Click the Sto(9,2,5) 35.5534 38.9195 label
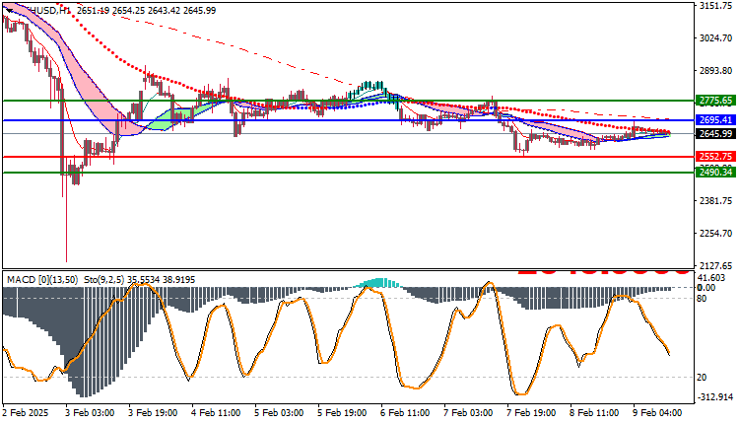Screen dimensions: 739x424 click(x=140, y=280)
